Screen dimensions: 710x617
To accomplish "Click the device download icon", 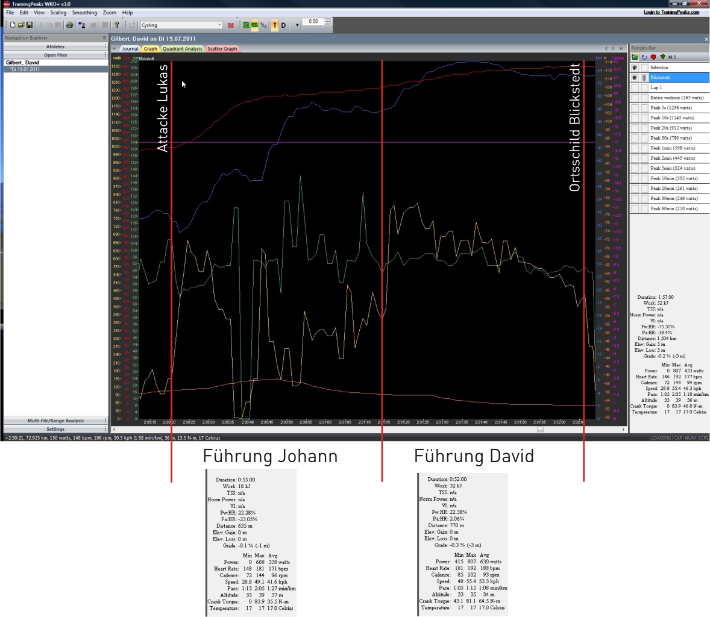I will click(81, 25).
